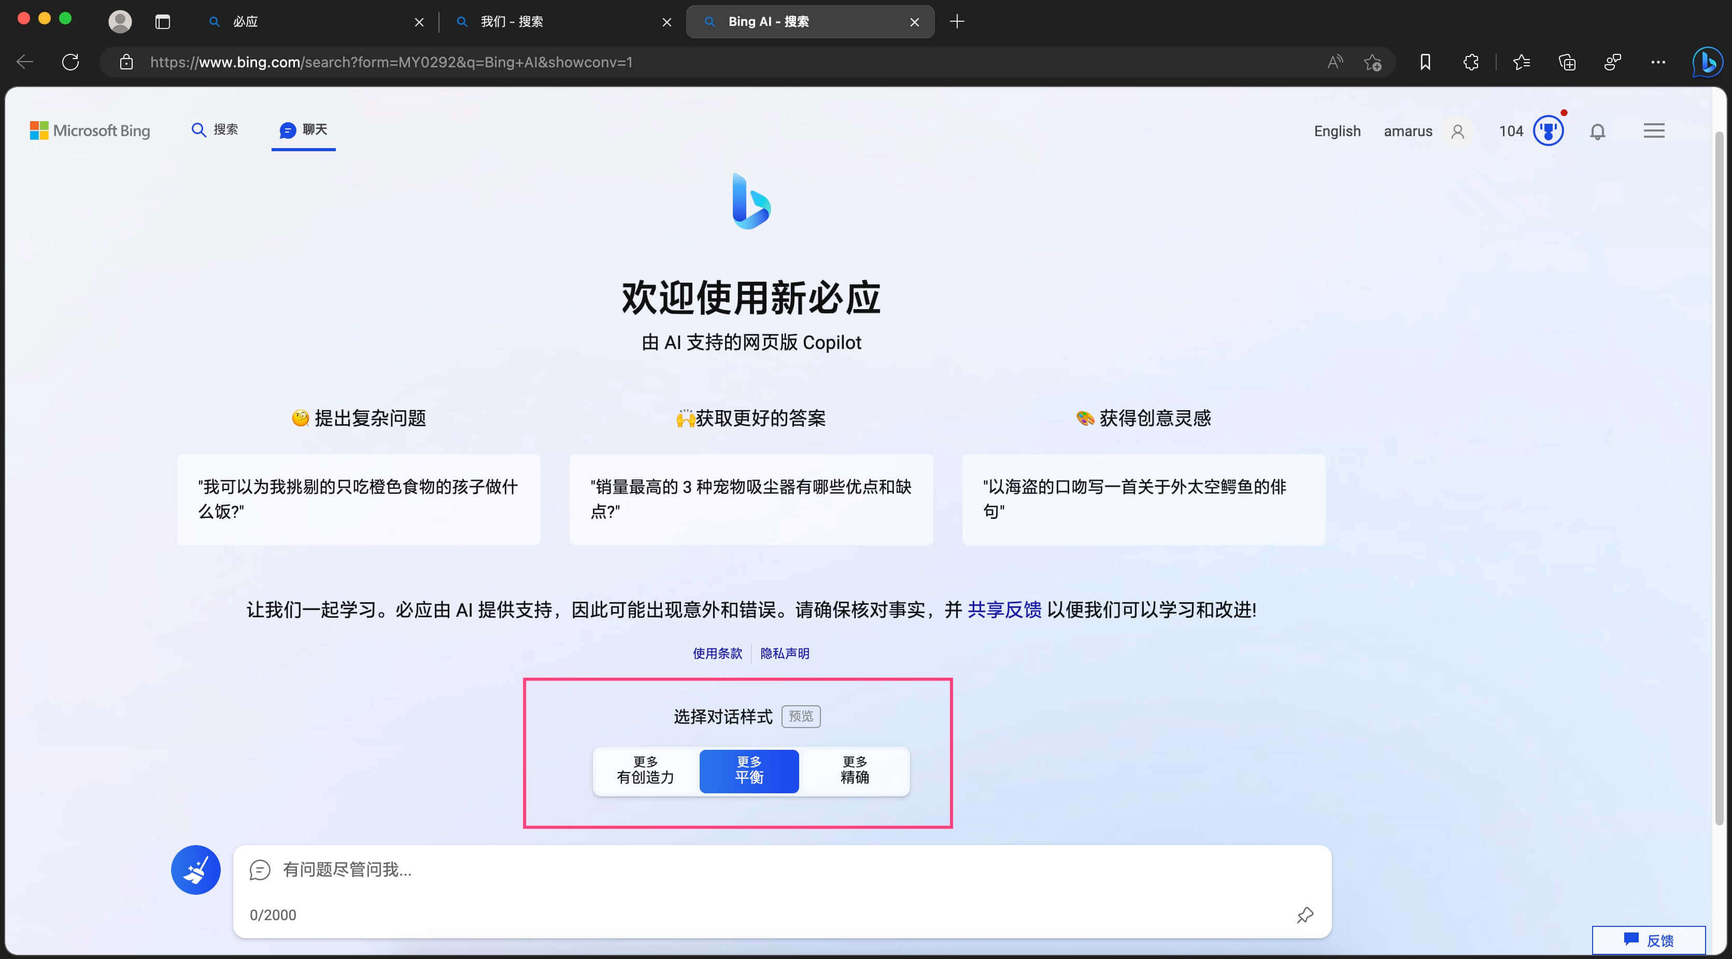Select the 更多精确 conversation style
1732x959 pixels.
(x=854, y=771)
